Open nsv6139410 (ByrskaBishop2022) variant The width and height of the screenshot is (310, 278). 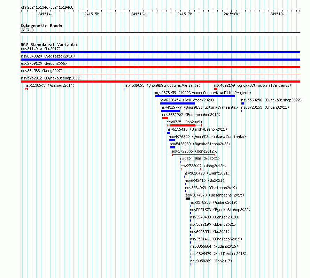(x=197, y=129)
